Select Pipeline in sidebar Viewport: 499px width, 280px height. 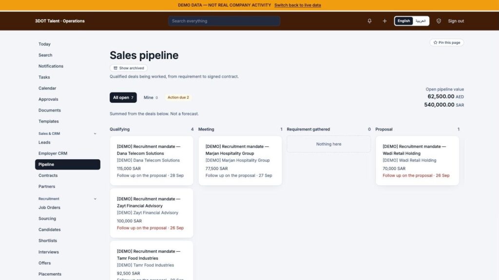pos(67,165)
